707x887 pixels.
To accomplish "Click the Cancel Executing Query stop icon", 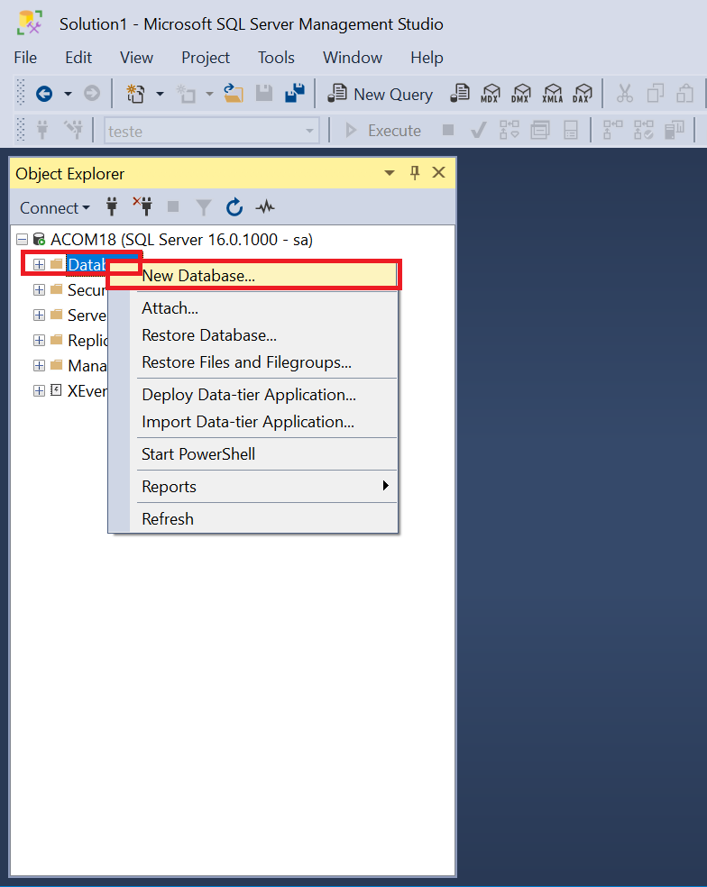I will click(448, 130).
